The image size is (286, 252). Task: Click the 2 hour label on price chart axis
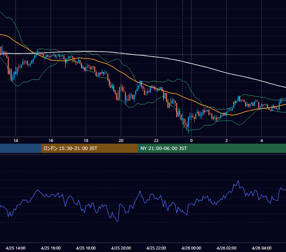tap(227, 141)
